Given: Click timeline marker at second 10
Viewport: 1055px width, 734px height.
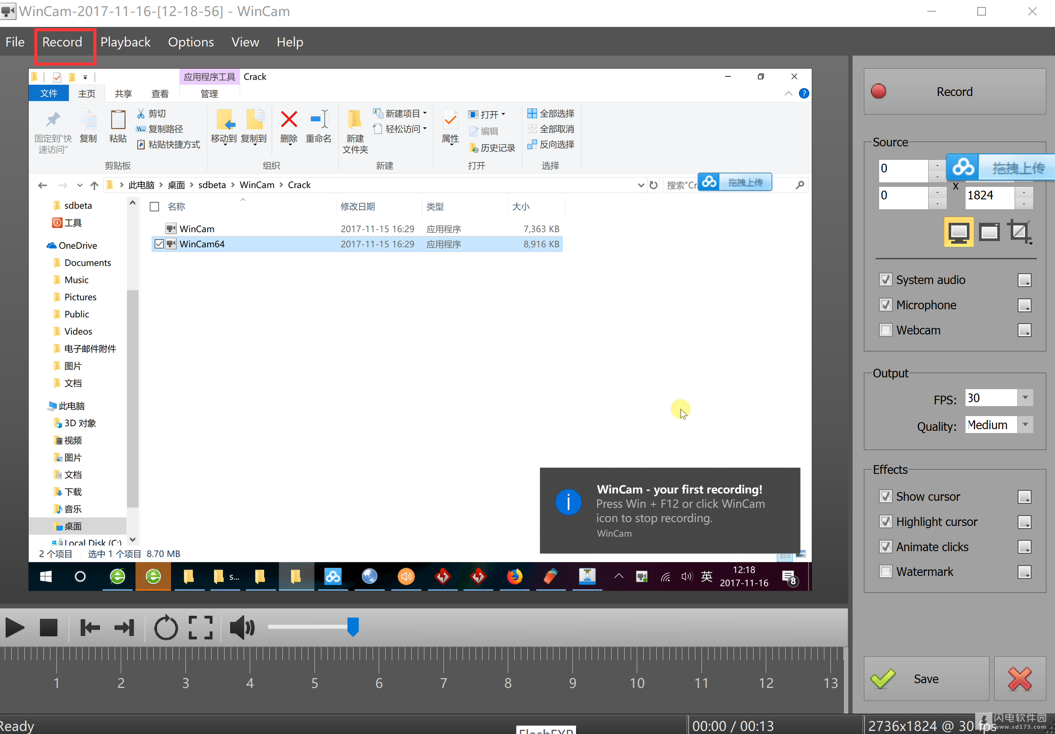Looking at the screenshot, I should click(x=637, y=684).
